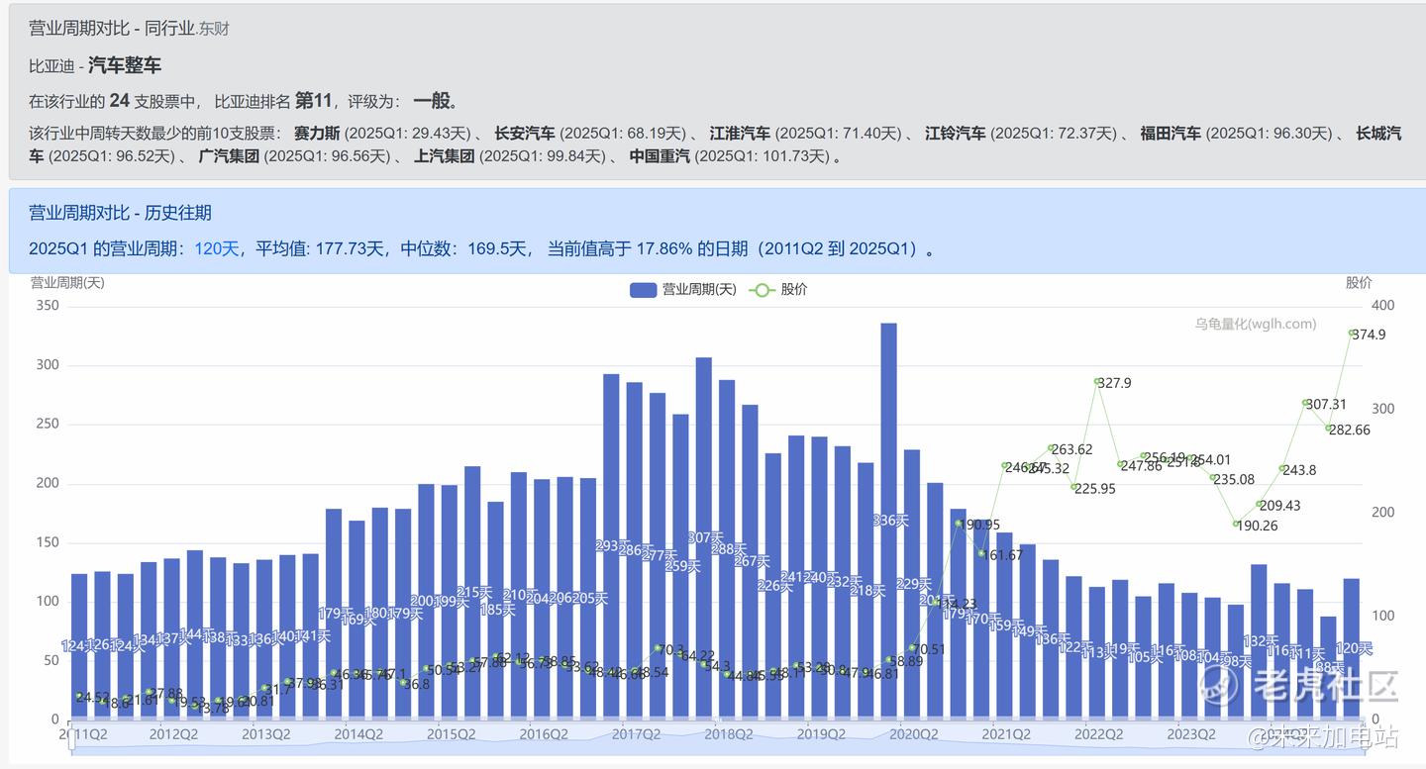This screenshot has width=1426, height=769.
Task: Click the stock price point 209.43
Action: coord(1260,504)
